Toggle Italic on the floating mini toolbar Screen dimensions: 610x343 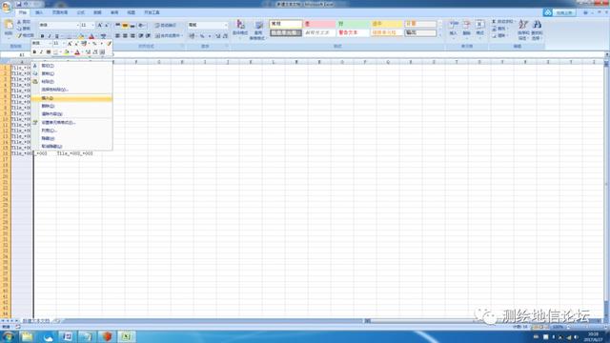41,51
